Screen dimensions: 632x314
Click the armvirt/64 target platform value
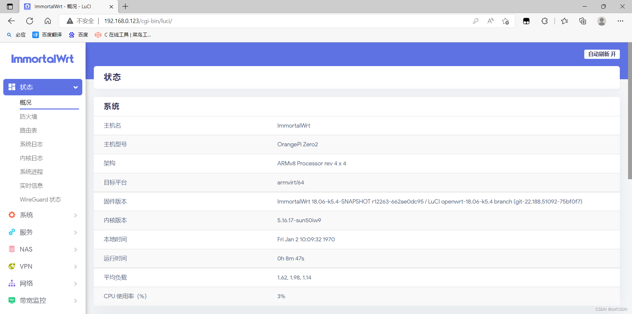[291, 182]
